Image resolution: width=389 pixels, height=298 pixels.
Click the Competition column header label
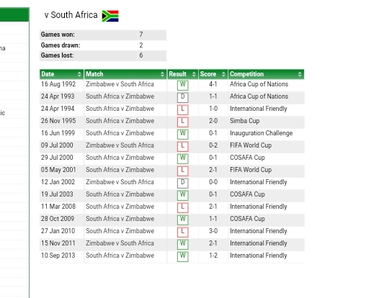pyautogui.click(x=246, y=74)
